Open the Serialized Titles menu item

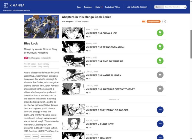[x=112, y=7]
